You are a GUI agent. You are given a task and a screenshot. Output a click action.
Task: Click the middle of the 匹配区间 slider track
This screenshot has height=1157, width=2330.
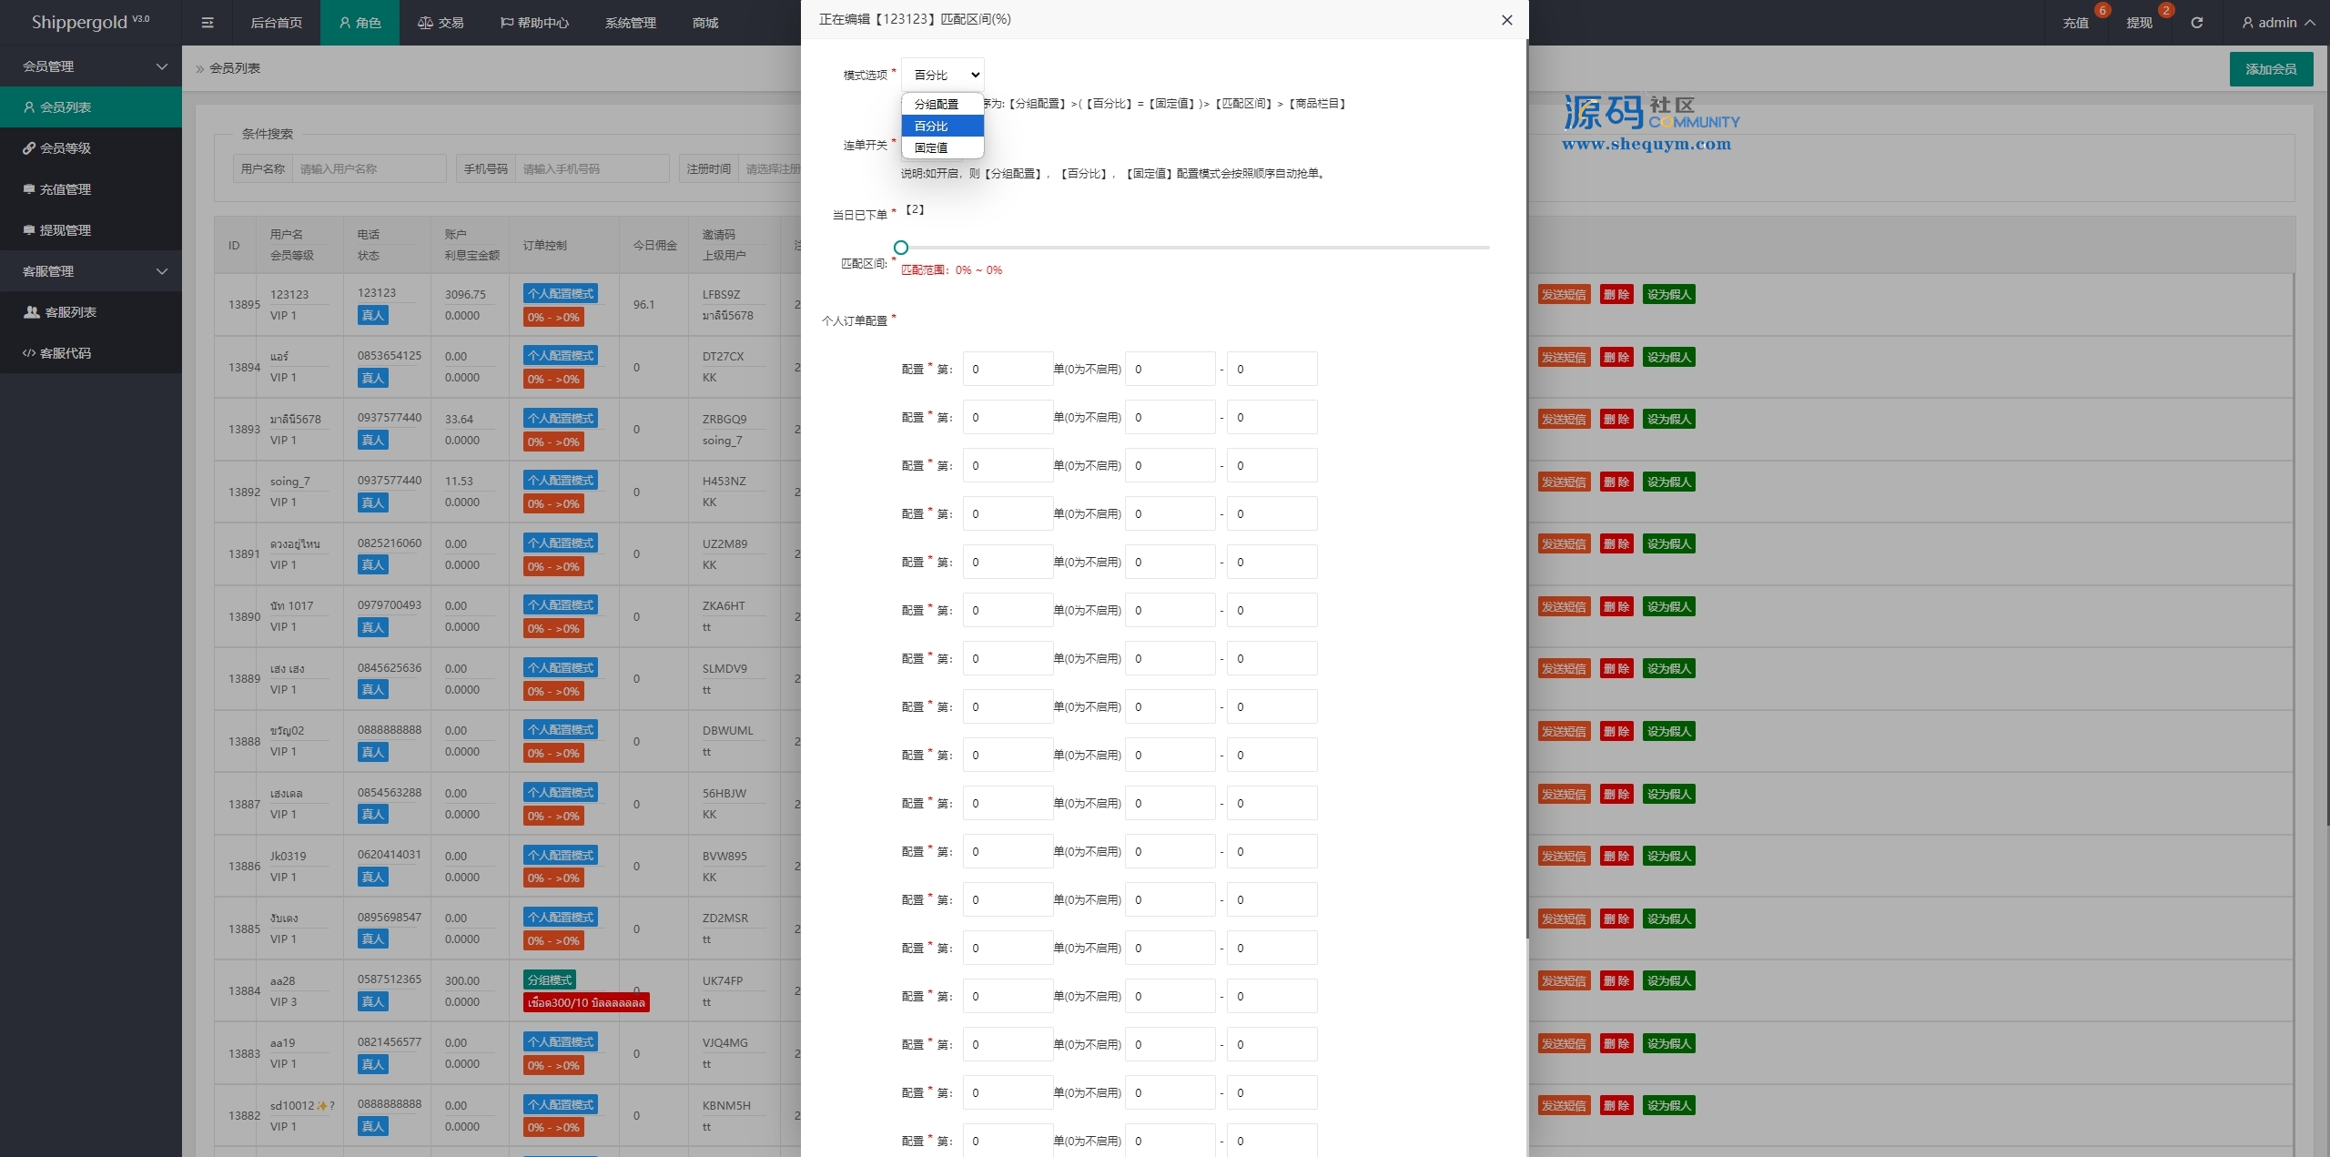(x=1195, y=248)
